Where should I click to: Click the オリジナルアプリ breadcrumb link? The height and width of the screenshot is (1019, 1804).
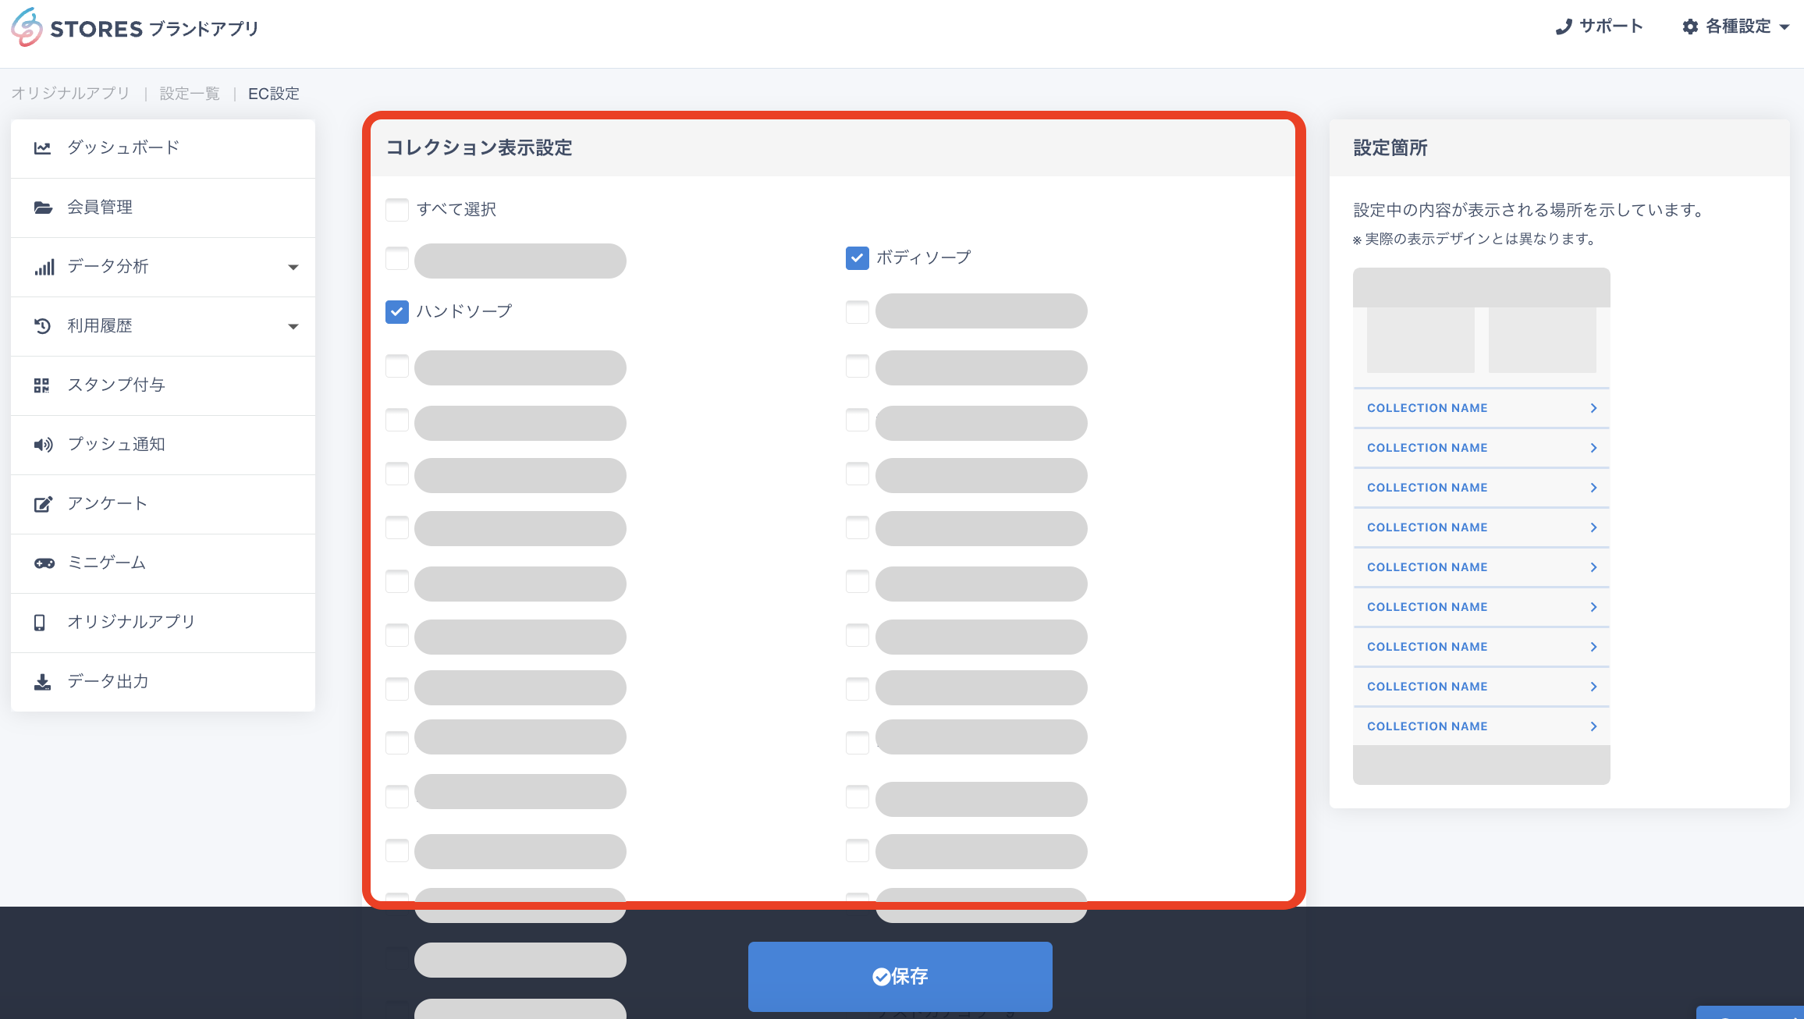[70, 94]
